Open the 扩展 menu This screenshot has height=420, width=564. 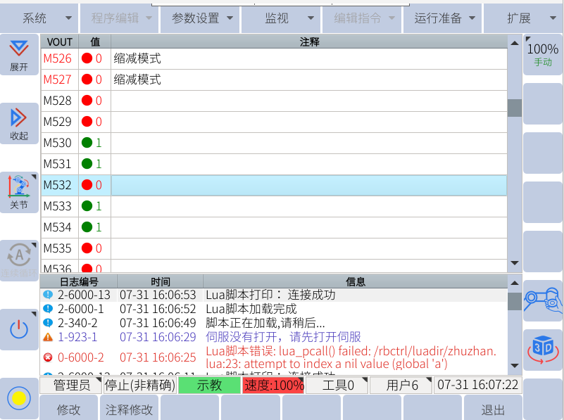pyautogui.click(x=523, y=18)
